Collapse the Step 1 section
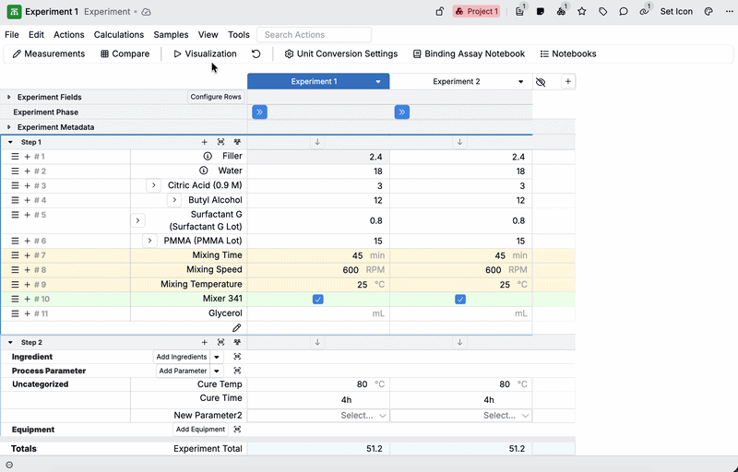 click(10, 142)
